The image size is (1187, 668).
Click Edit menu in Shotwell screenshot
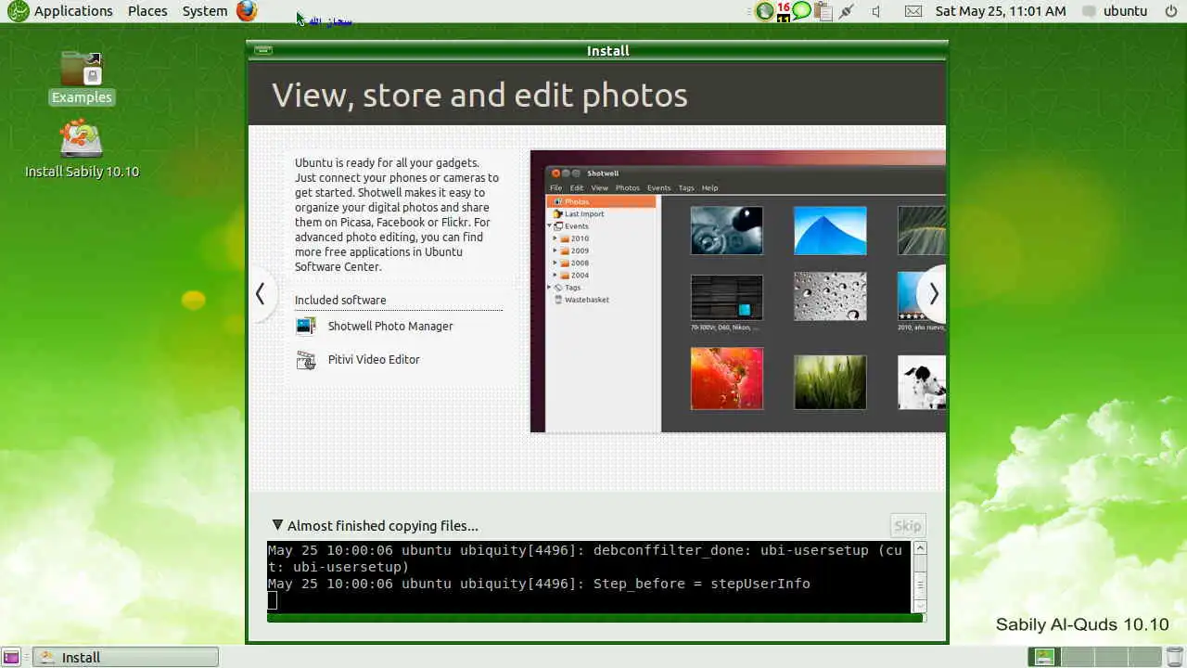(x=576, y=187)
